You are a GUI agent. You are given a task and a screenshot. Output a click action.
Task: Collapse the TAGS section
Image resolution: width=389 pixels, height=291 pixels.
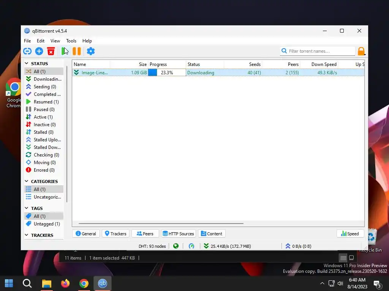(27, 208)
